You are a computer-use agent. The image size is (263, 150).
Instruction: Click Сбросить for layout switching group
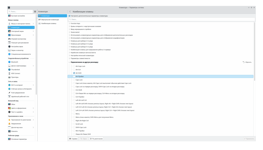[247, 62]
